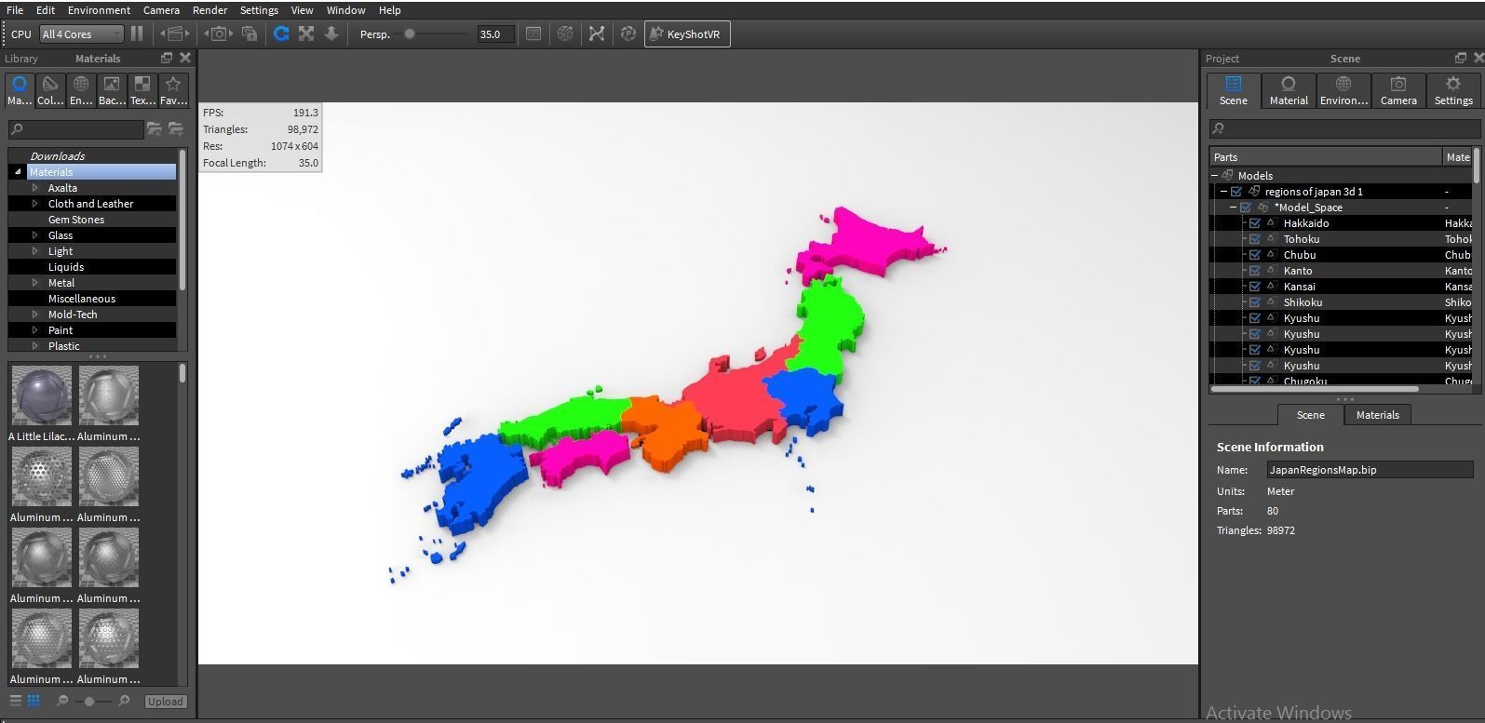
Task: Select the A Little Lilac material thumbnail
Action: pyautogui.click(x=42, y=395)
